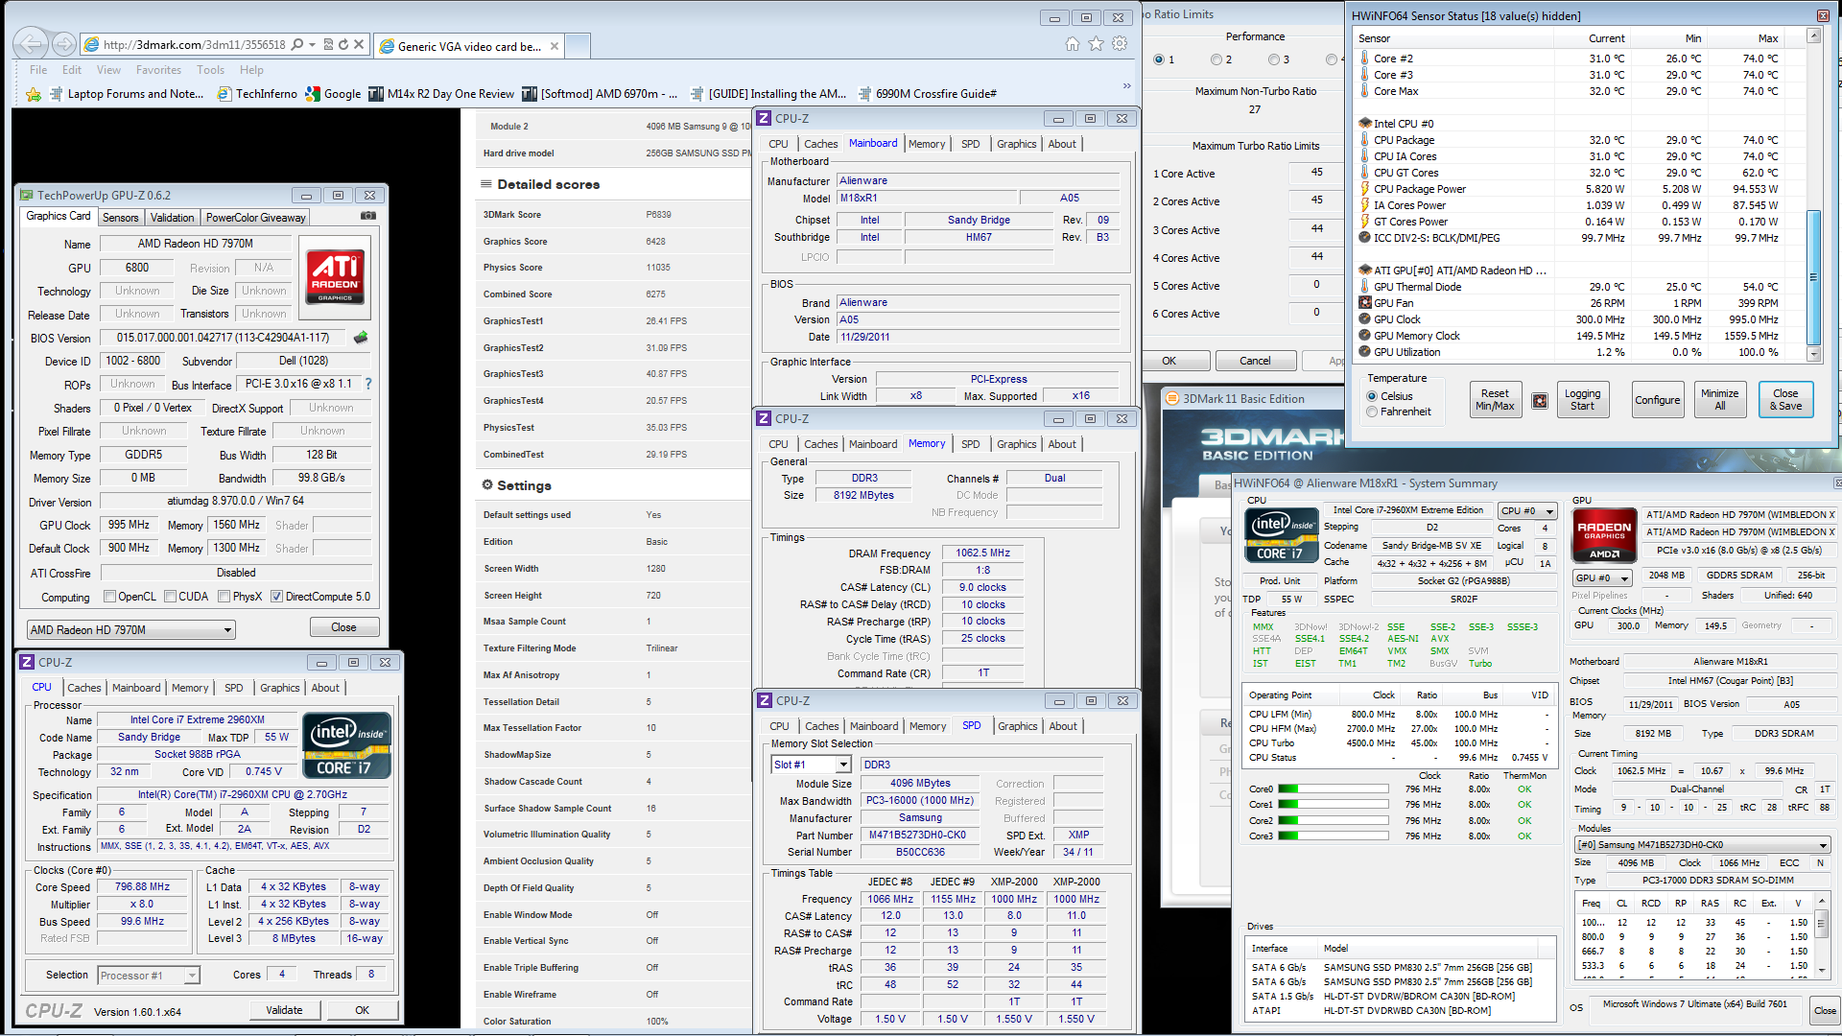Click the HWiNFO sensor clock icon button
1842x1036 pixels.
[x=1540, y=401]
